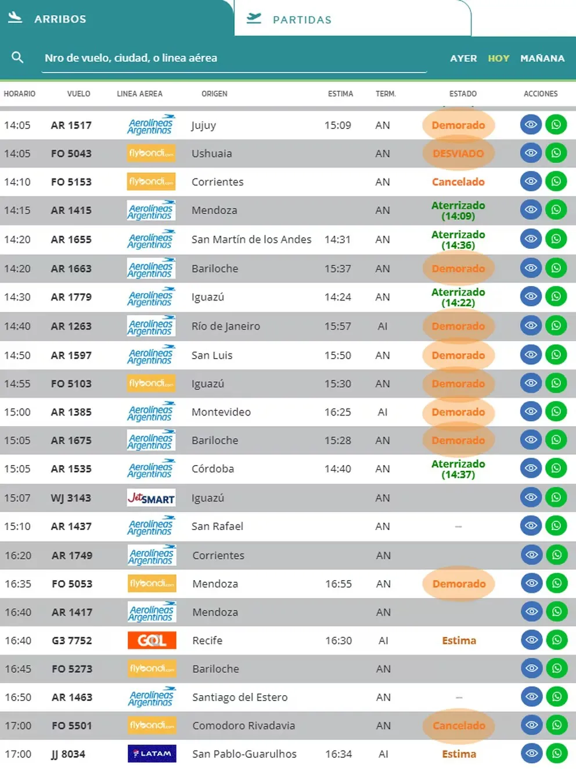576x769 pixels.
Task: Open WhatsApp share for flight G3 7752
Action: [x=556, y=640]
